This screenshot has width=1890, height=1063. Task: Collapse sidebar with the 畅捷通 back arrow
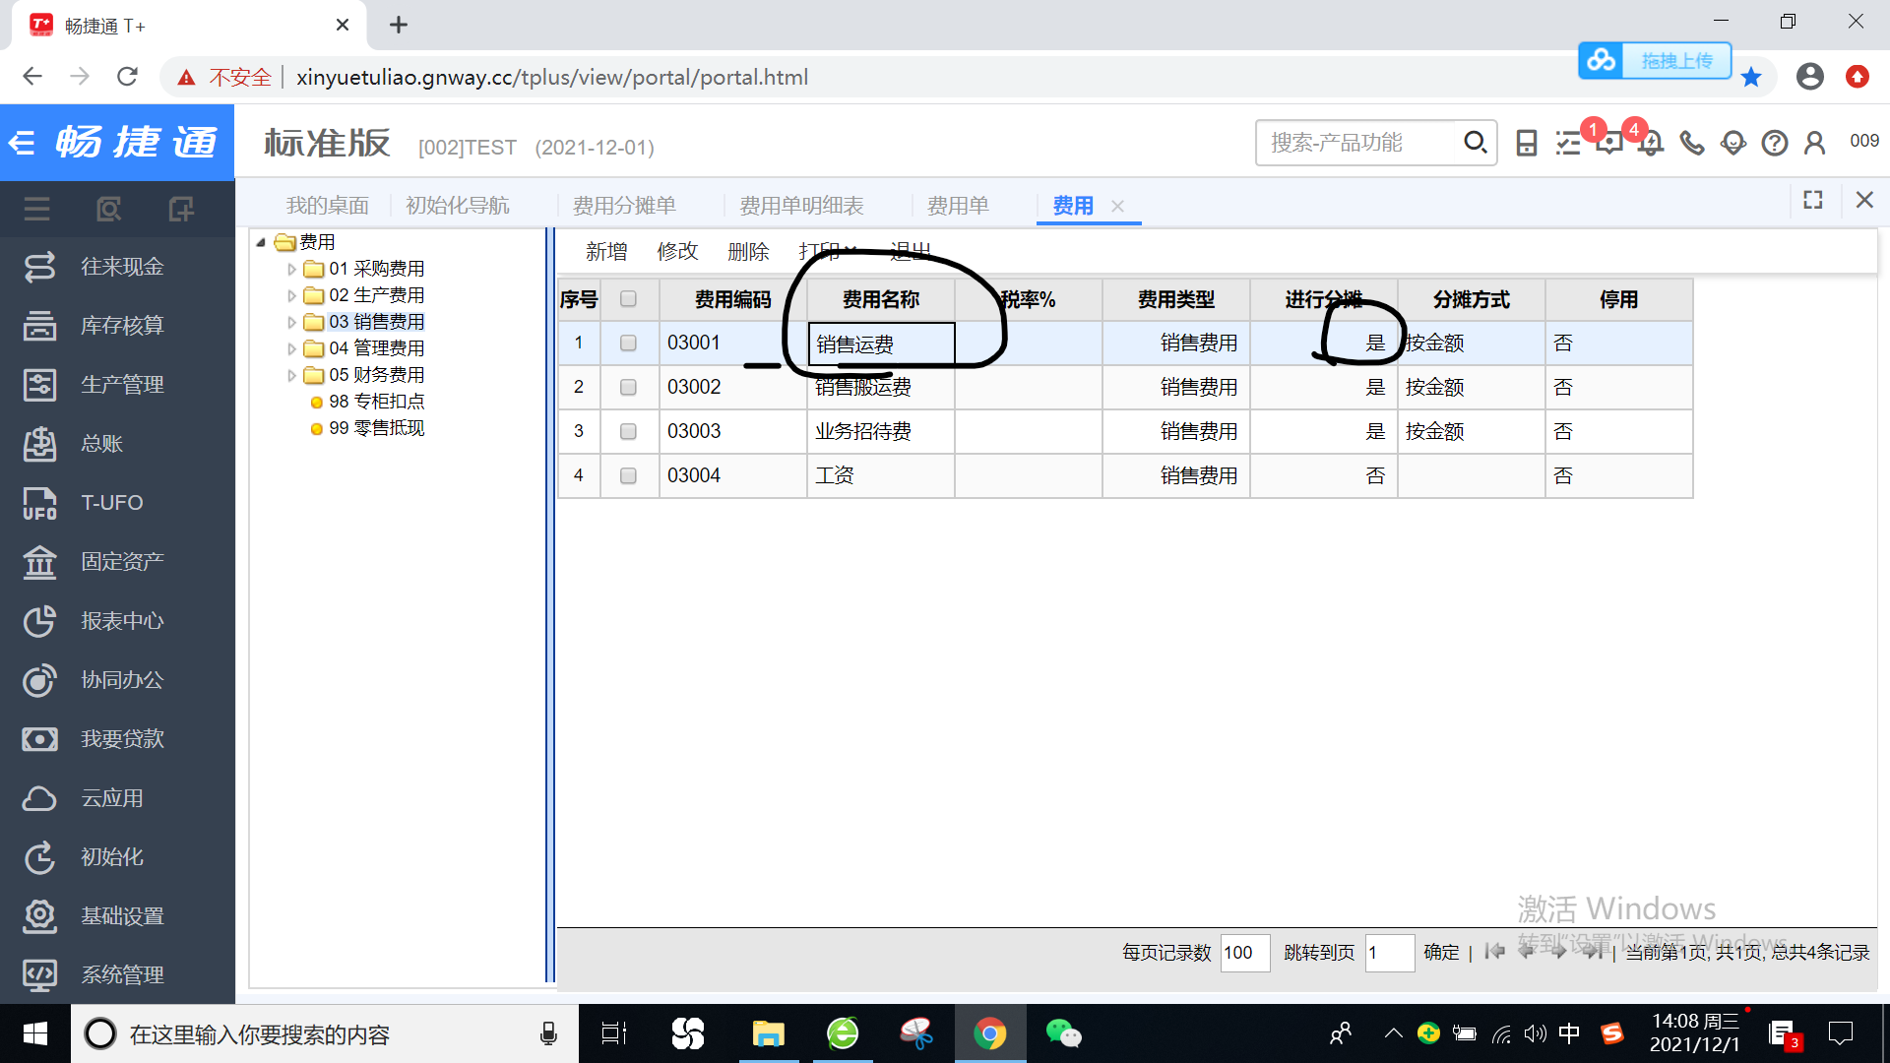(x=22, y=144)
